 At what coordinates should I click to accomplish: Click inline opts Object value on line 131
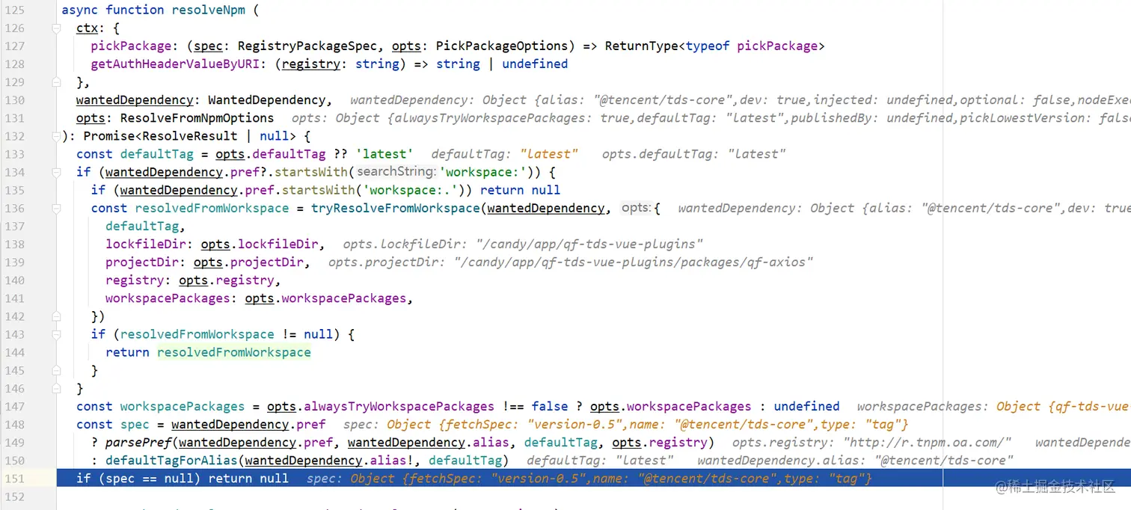coord(733,118)
